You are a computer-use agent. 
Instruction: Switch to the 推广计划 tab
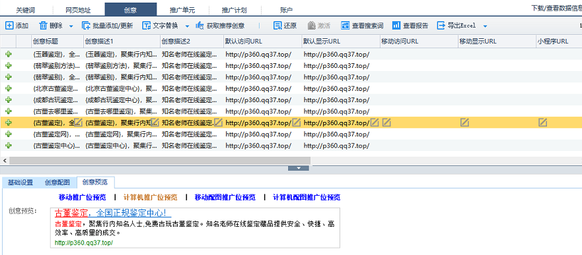pyautogui.click(x=235, y=10)
